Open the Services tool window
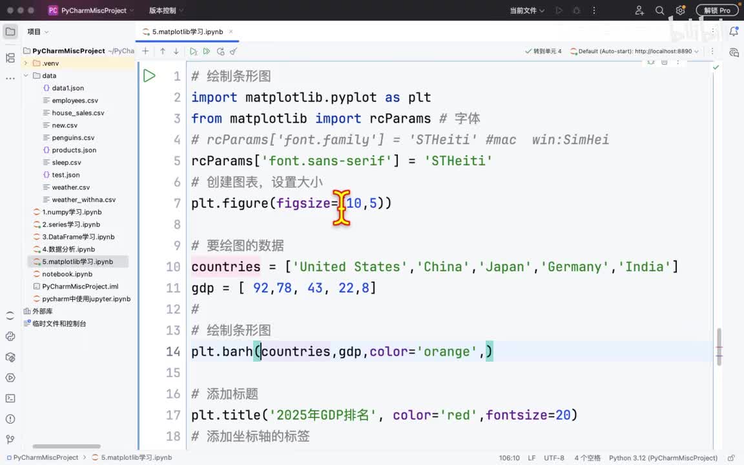Viewport: 744px width, 465px height. pyautogui.click(x=10, y=378)
